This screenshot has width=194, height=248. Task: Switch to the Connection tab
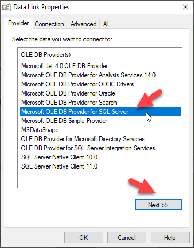pyautogui.click(x=49, y=24)
